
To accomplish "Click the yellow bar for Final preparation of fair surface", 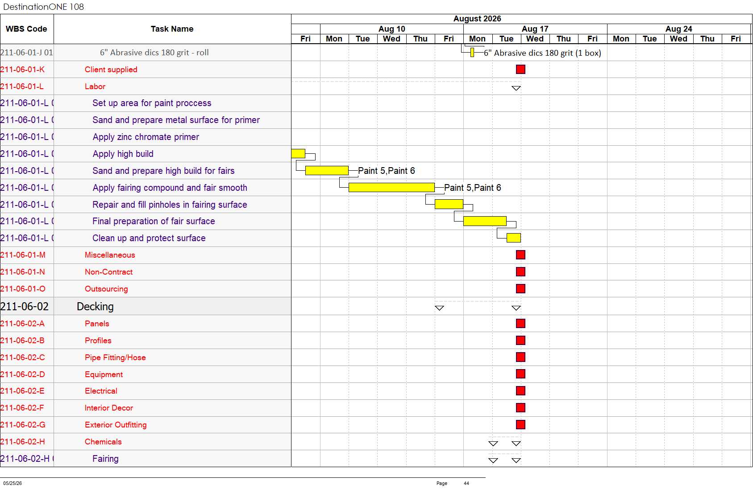I will (x=485, y=221).
